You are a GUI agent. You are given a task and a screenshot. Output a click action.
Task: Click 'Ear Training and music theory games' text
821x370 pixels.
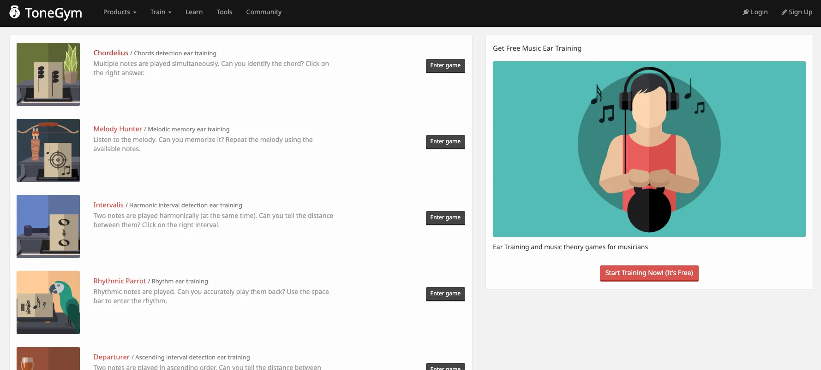[570, 247]
